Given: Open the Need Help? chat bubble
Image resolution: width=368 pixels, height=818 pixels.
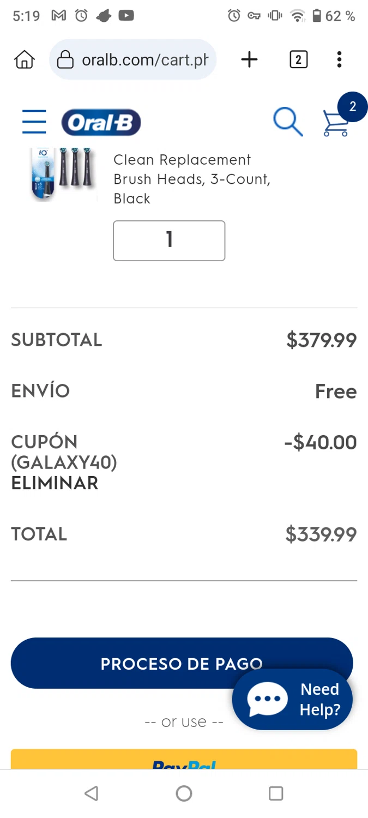Looking at the screenshot, I should (293, 699).
